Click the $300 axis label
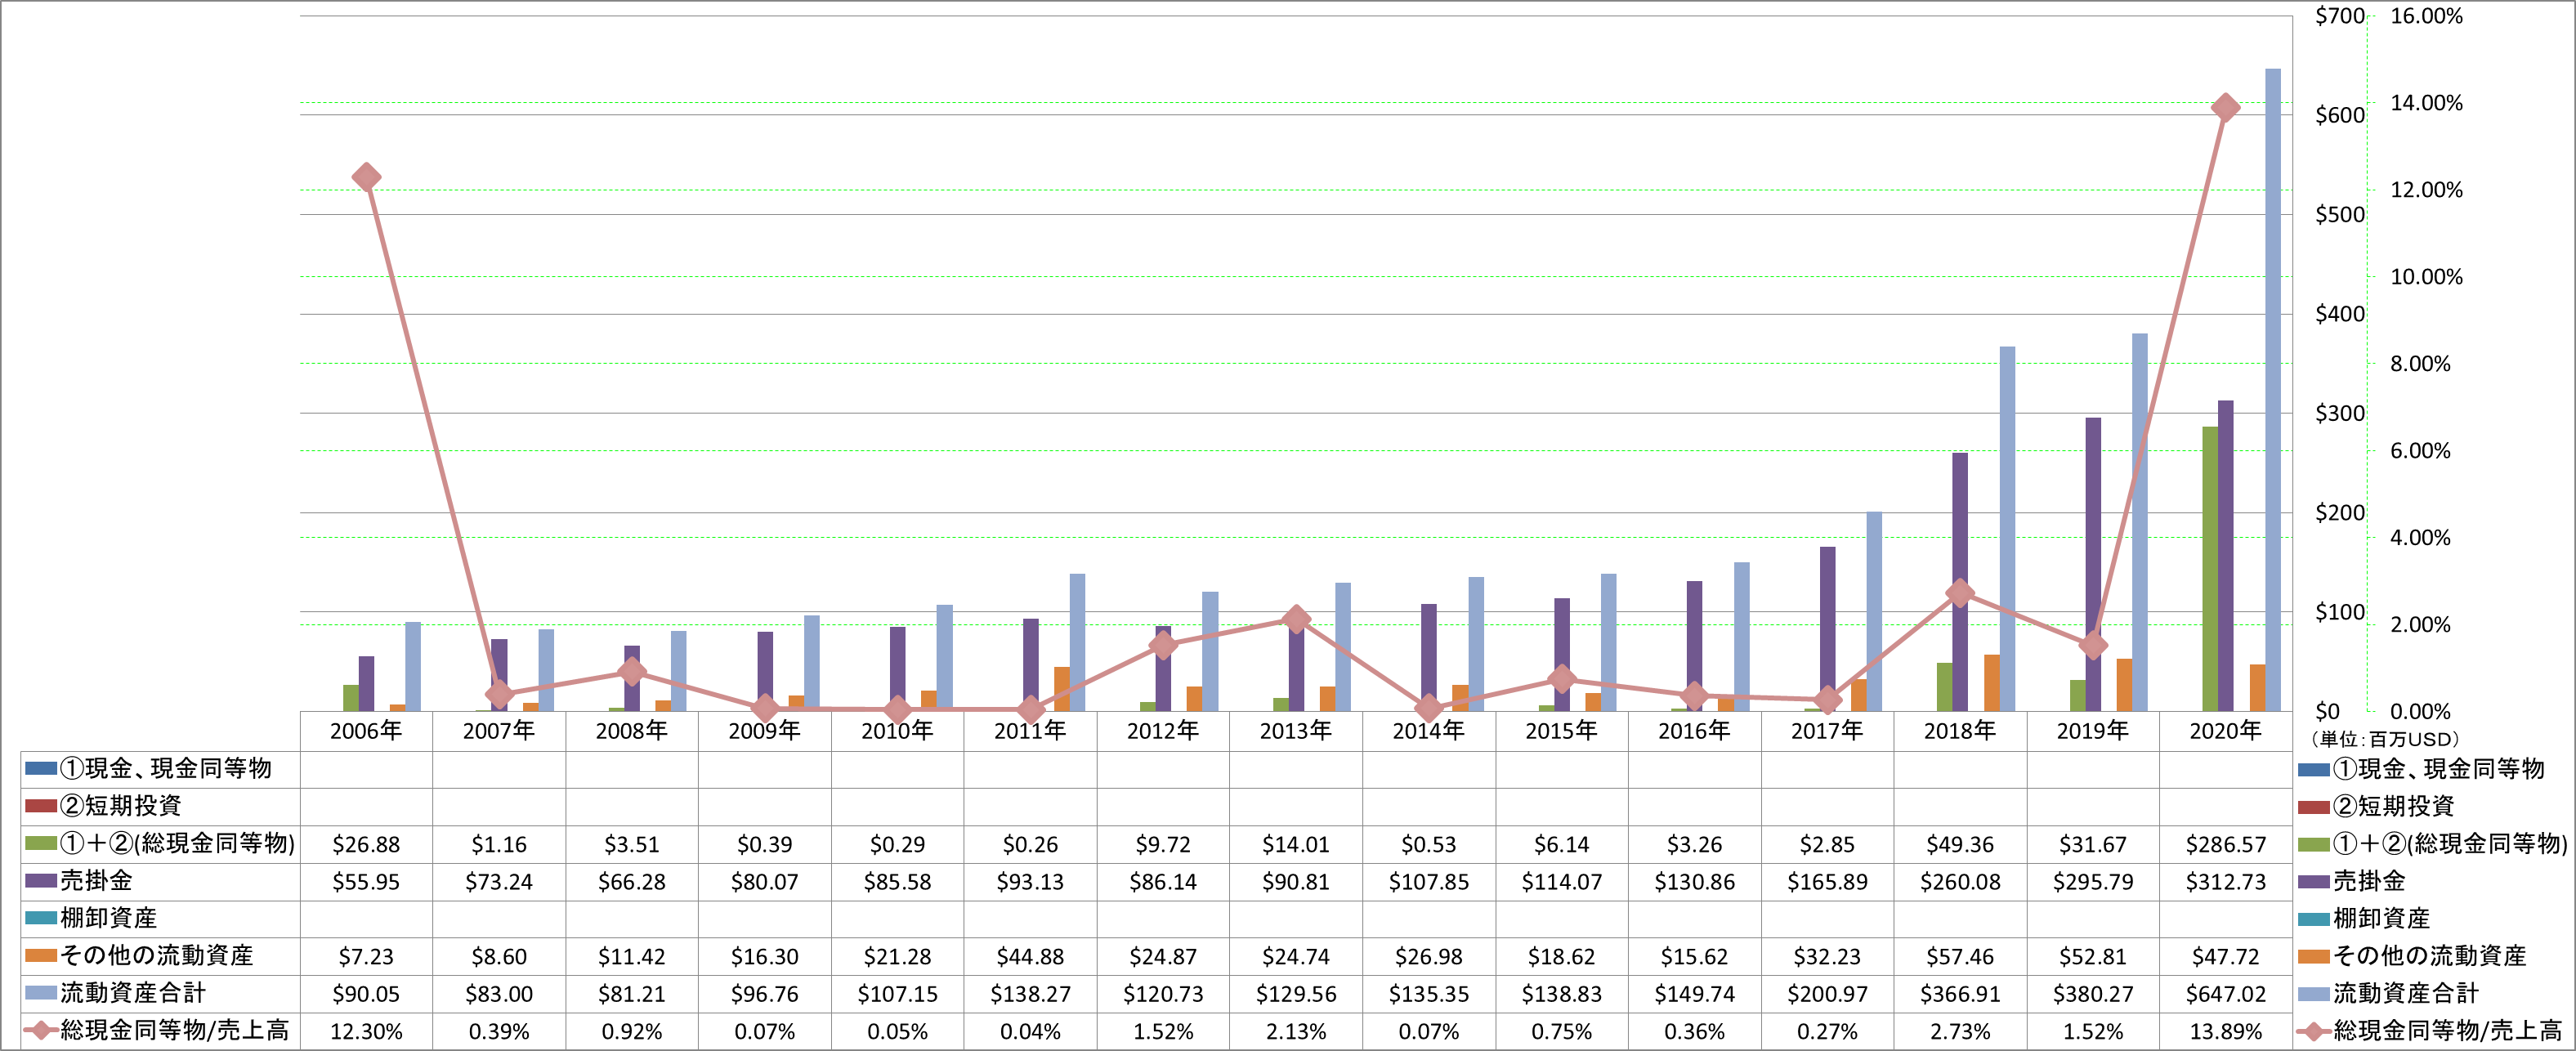The height and width of the screenshot is (1051, 2576). pyautogui.click(x=2340, y=413)
